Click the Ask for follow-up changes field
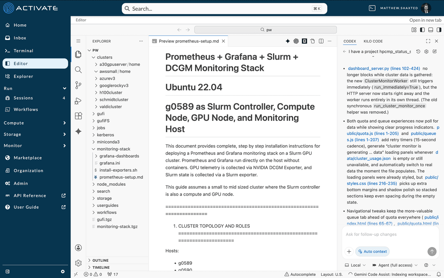The image size is (444, 278). (388, 234)
